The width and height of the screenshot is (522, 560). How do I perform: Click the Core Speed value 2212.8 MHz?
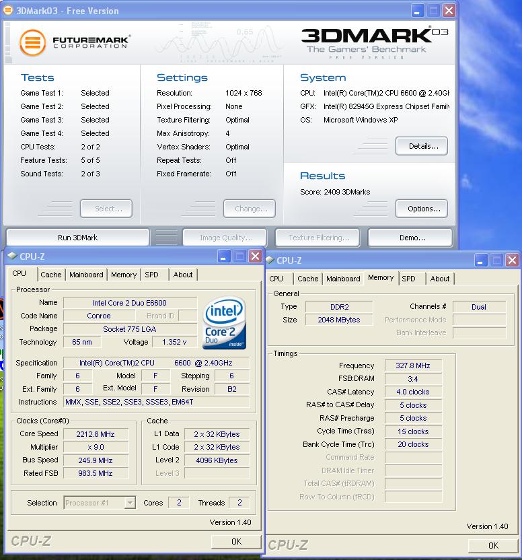tap(96, 434)
